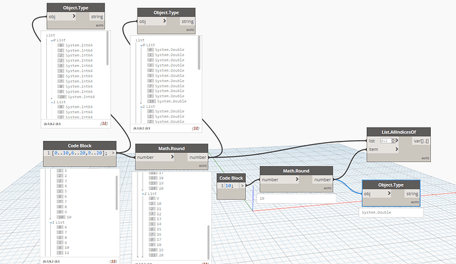Click @L3 @L2 @L1 levels in range Code Block preview
This screenshot has height=264, width=456.
[x=52, y=261]
